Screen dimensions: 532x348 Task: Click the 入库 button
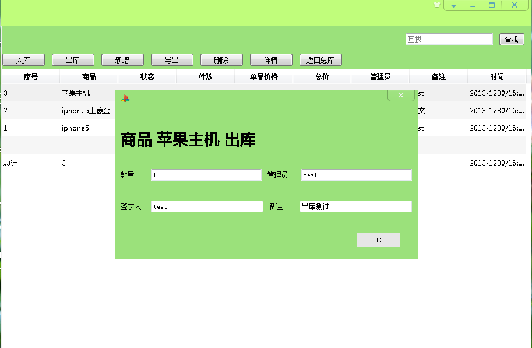23,60
